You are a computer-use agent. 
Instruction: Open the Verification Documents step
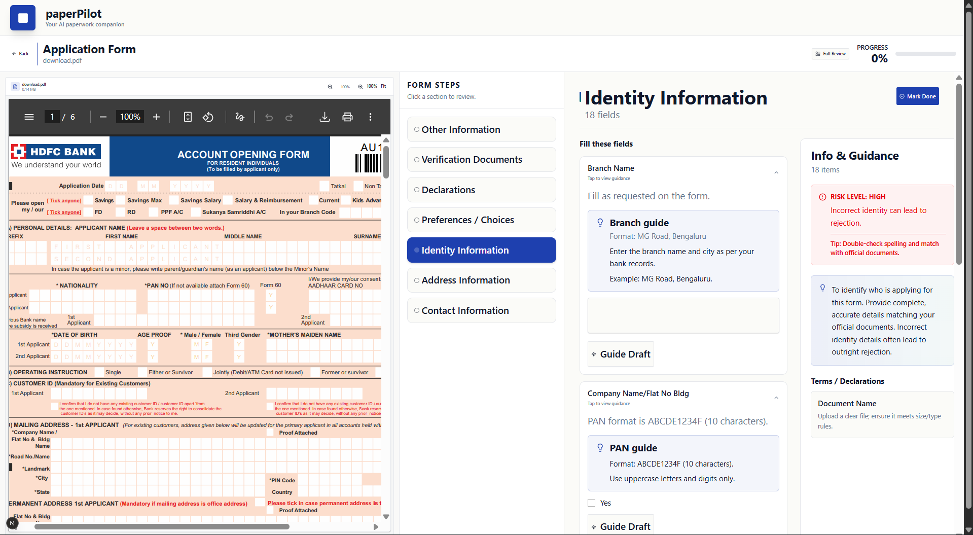[481, 159]
